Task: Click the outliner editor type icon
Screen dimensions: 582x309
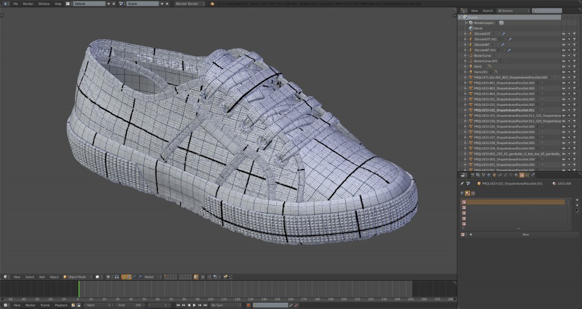Action: [463, 11]
